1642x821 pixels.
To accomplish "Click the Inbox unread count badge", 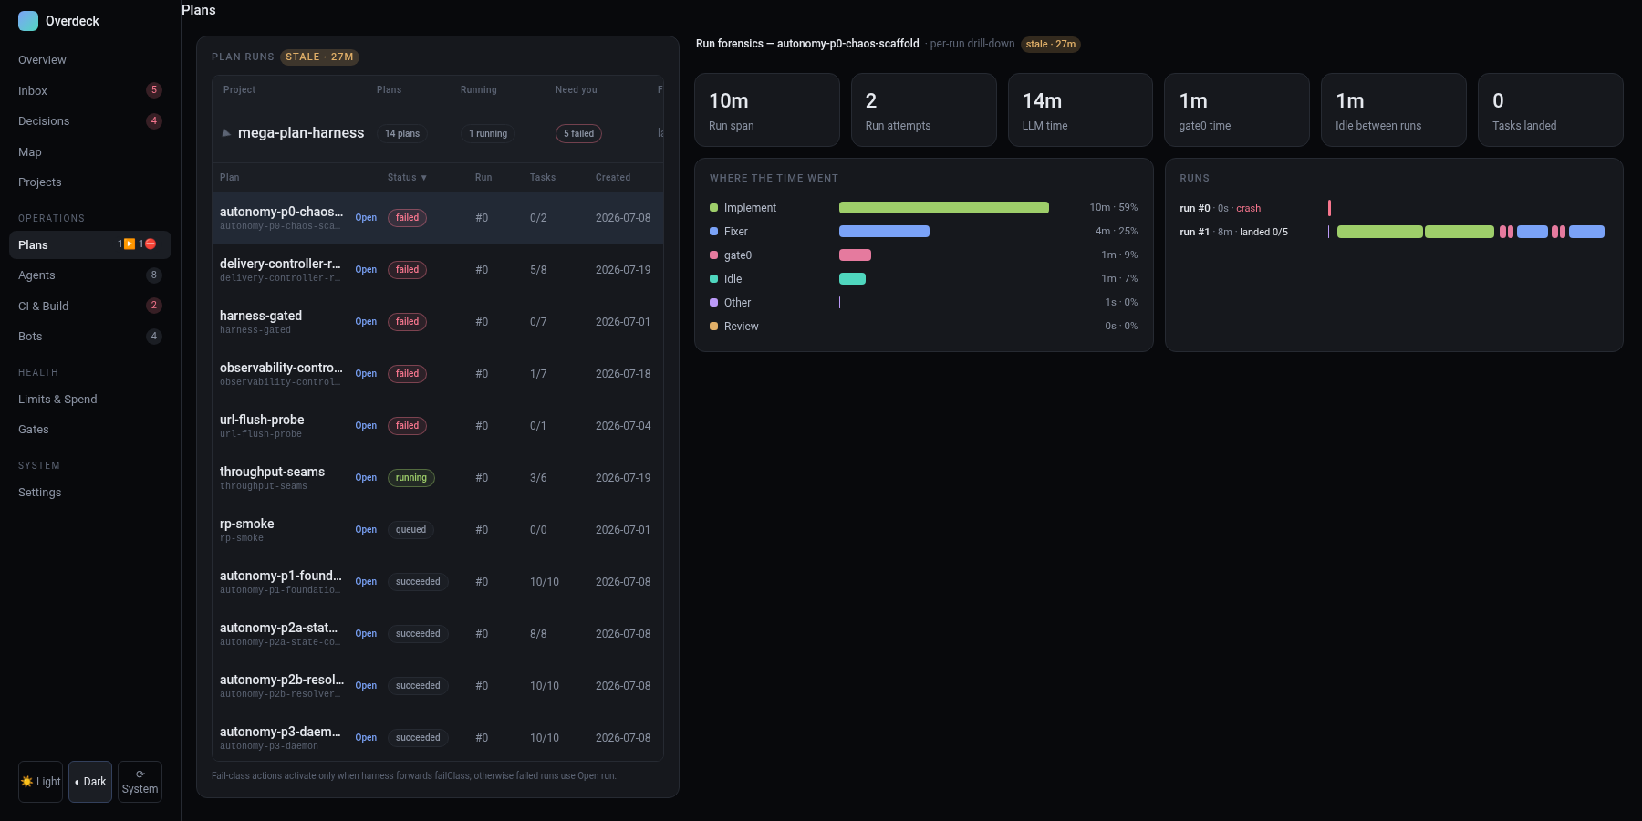I will (x=154, y=90).
